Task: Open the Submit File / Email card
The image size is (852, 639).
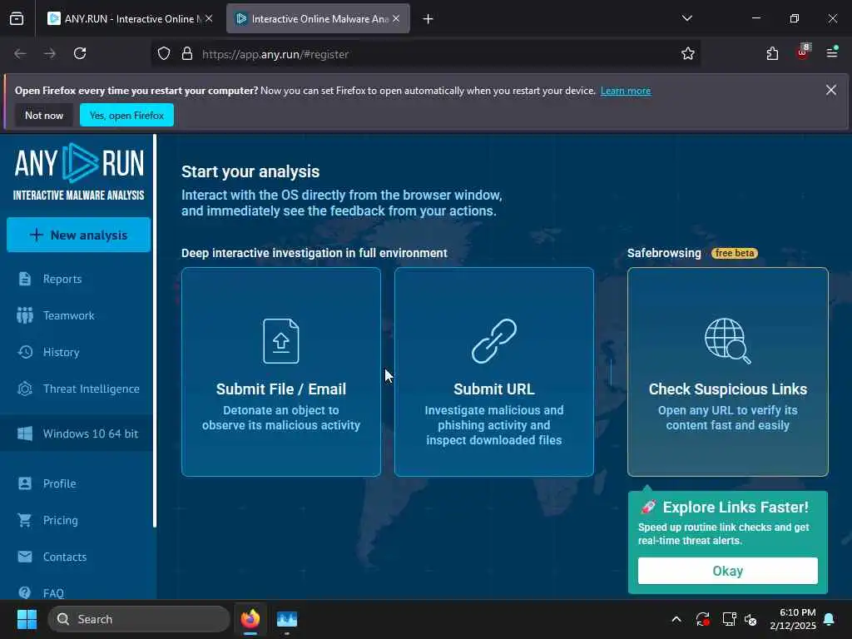Action: [x=281, y=372]
